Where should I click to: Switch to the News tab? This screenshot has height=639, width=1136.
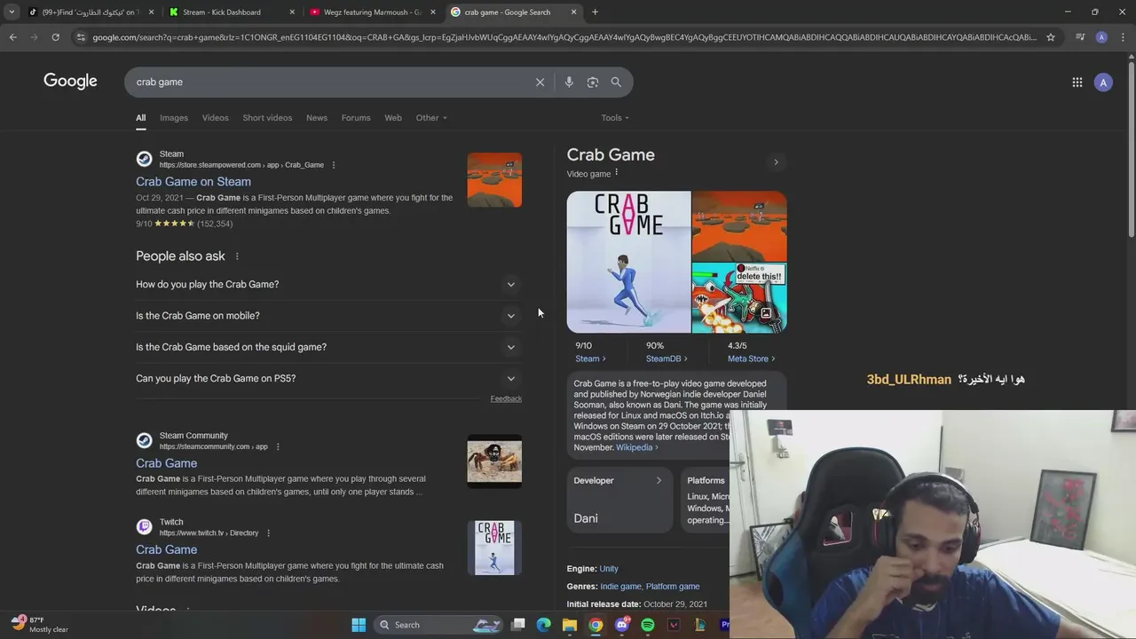click(317, 118)
